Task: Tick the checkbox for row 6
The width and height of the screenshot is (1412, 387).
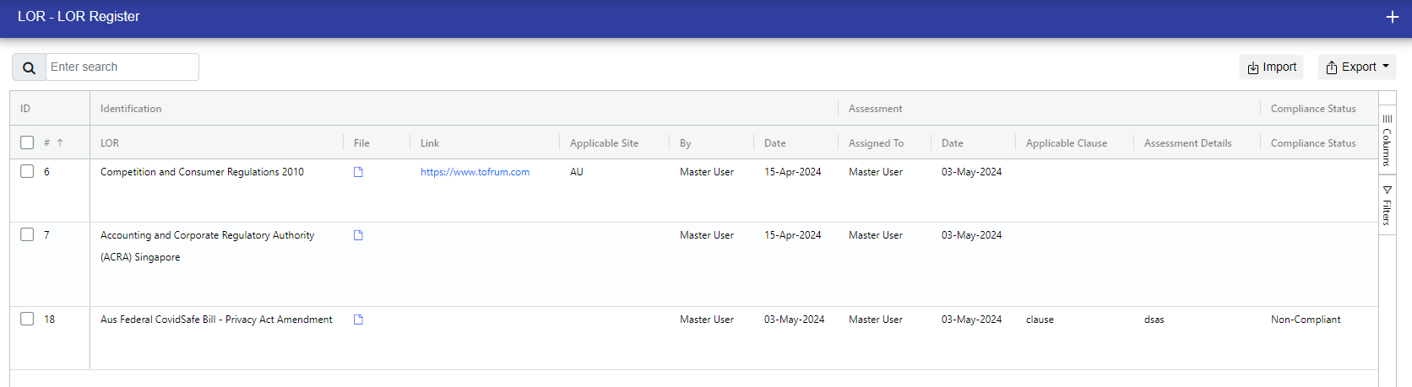Action: pos(27,171)
